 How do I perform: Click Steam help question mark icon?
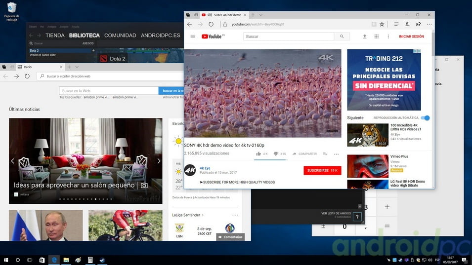[357, 217]
